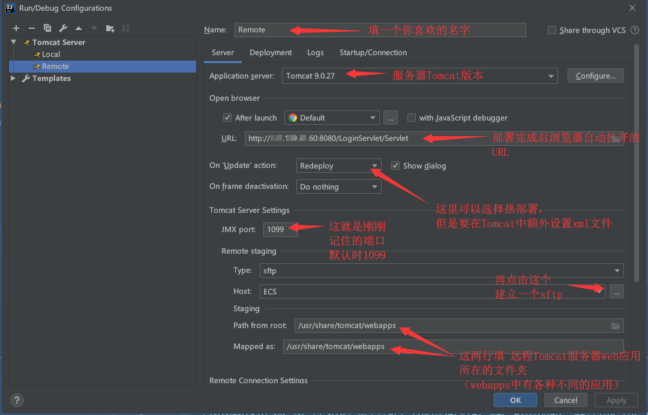Browse folder for Path from root
648x415 pixels.
click(x=616, y=326)
